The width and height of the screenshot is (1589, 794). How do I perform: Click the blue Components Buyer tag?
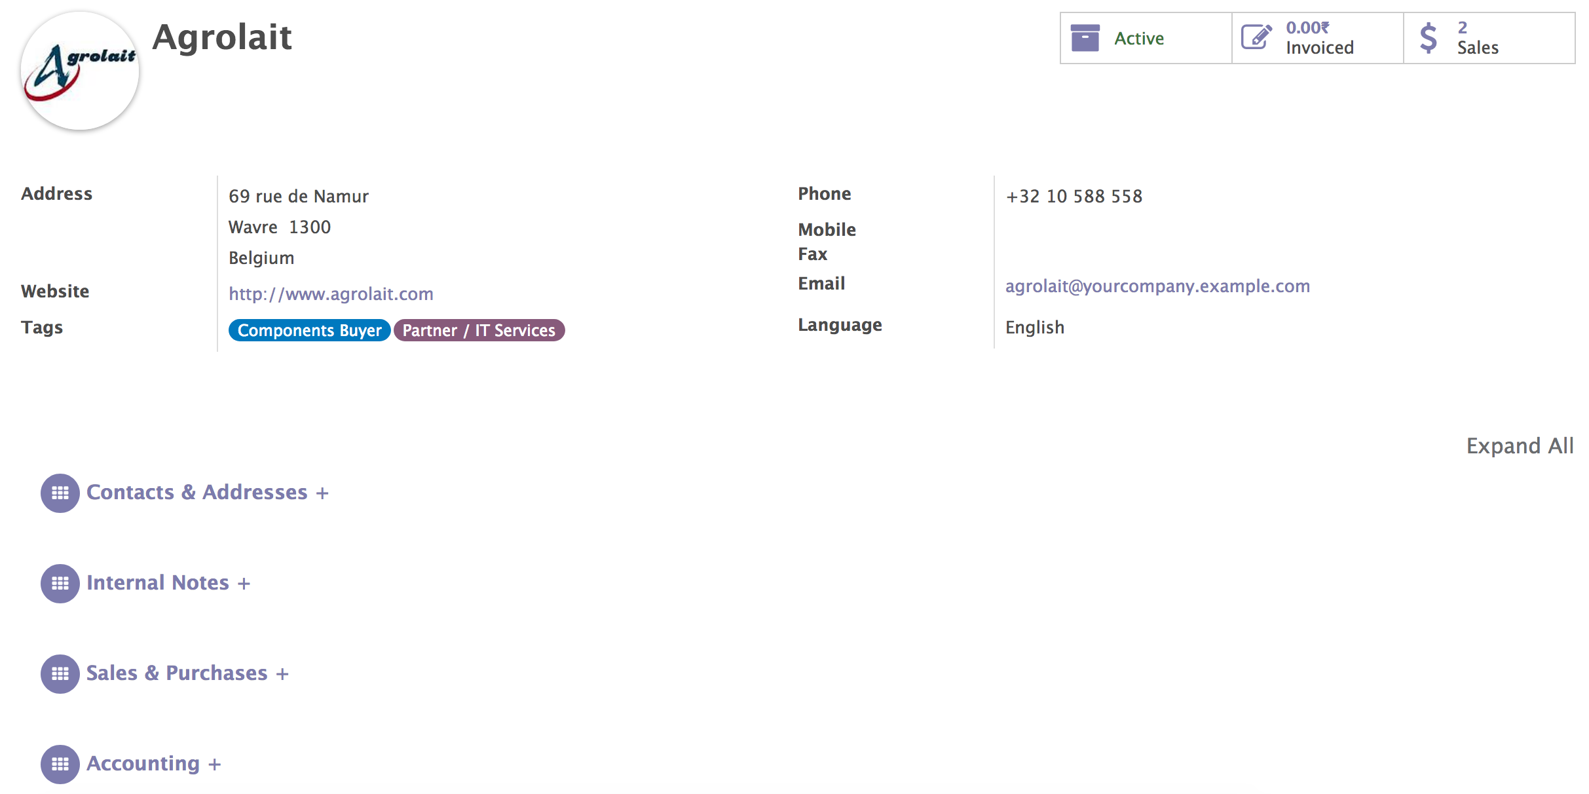click(x=309, y=330)
